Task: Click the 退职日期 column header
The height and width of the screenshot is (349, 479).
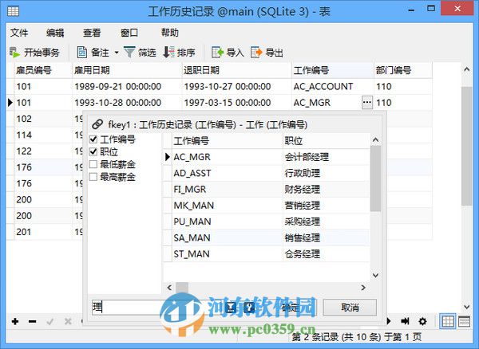Action: 237,70
